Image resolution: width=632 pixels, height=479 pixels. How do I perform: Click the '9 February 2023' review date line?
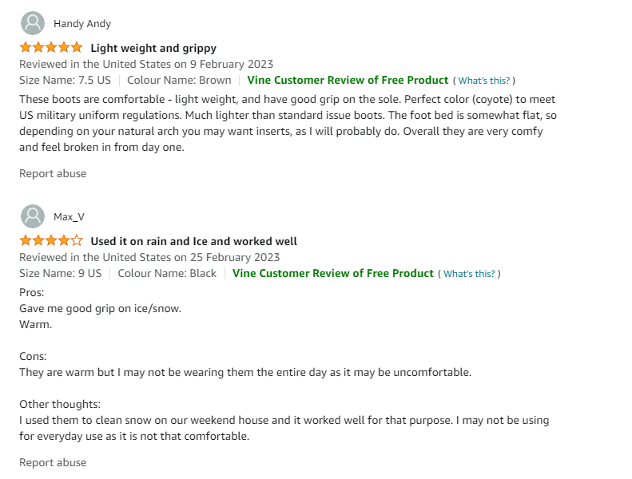146,65
